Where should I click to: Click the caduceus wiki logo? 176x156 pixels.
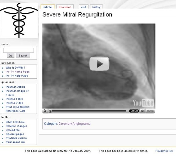pos(19,20)
